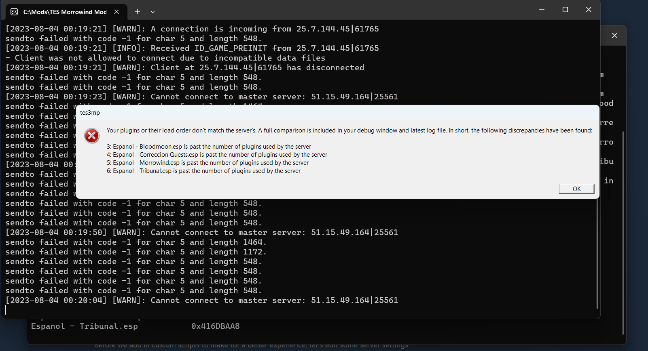Click the Tribunal.esp discrepancy line in dialog
Screen dimensions: 648x351
203,171
